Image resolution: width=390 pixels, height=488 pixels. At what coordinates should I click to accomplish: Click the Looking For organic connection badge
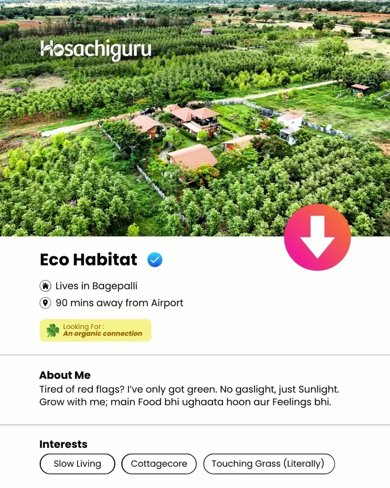[95, 330]
